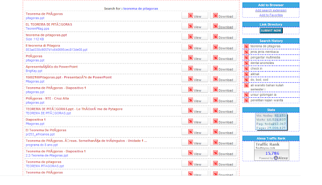Click the Alexa Traffic Rank widget
The image size is (322, 185).
pos(272,151)
